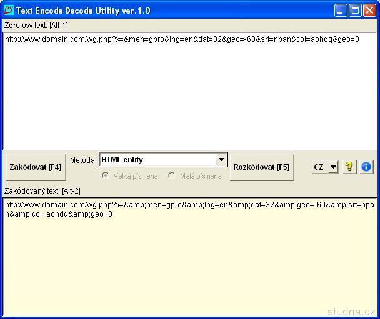Click the Zakódovaný text: [Alt-2] label
The width and height of the screenshot is (380, 319).
(x=42, y=191)
